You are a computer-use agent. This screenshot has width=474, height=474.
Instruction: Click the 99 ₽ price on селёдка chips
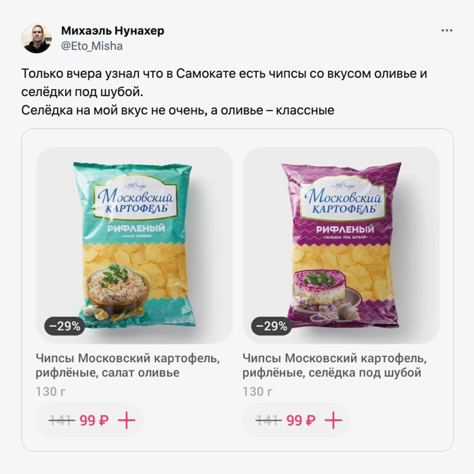point(301,421)
